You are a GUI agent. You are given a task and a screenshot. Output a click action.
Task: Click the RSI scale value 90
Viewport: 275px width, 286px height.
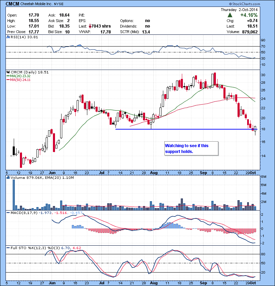[263, 40]
